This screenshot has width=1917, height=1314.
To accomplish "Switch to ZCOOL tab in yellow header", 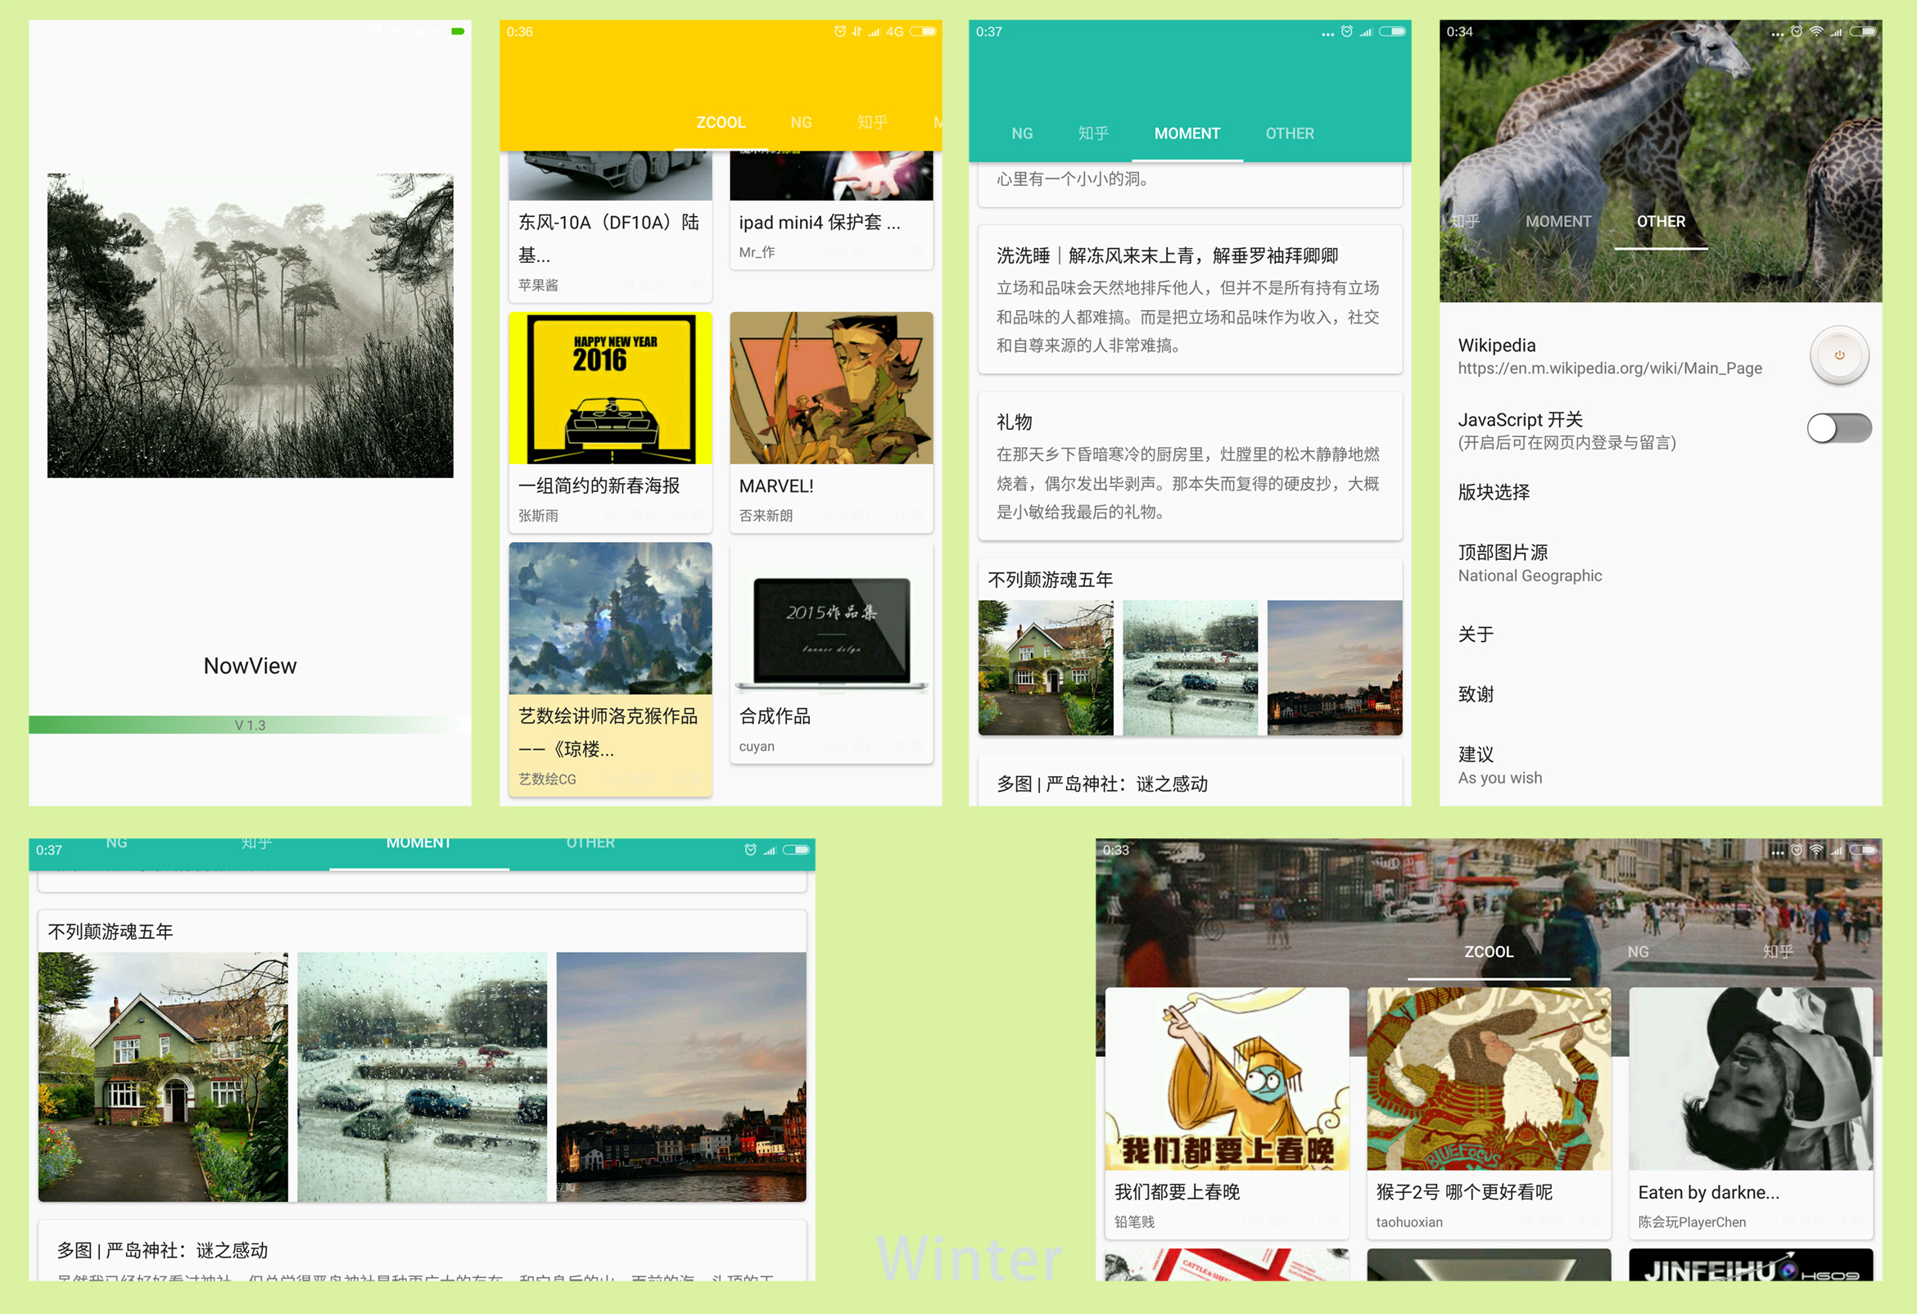I will (720, 123).
